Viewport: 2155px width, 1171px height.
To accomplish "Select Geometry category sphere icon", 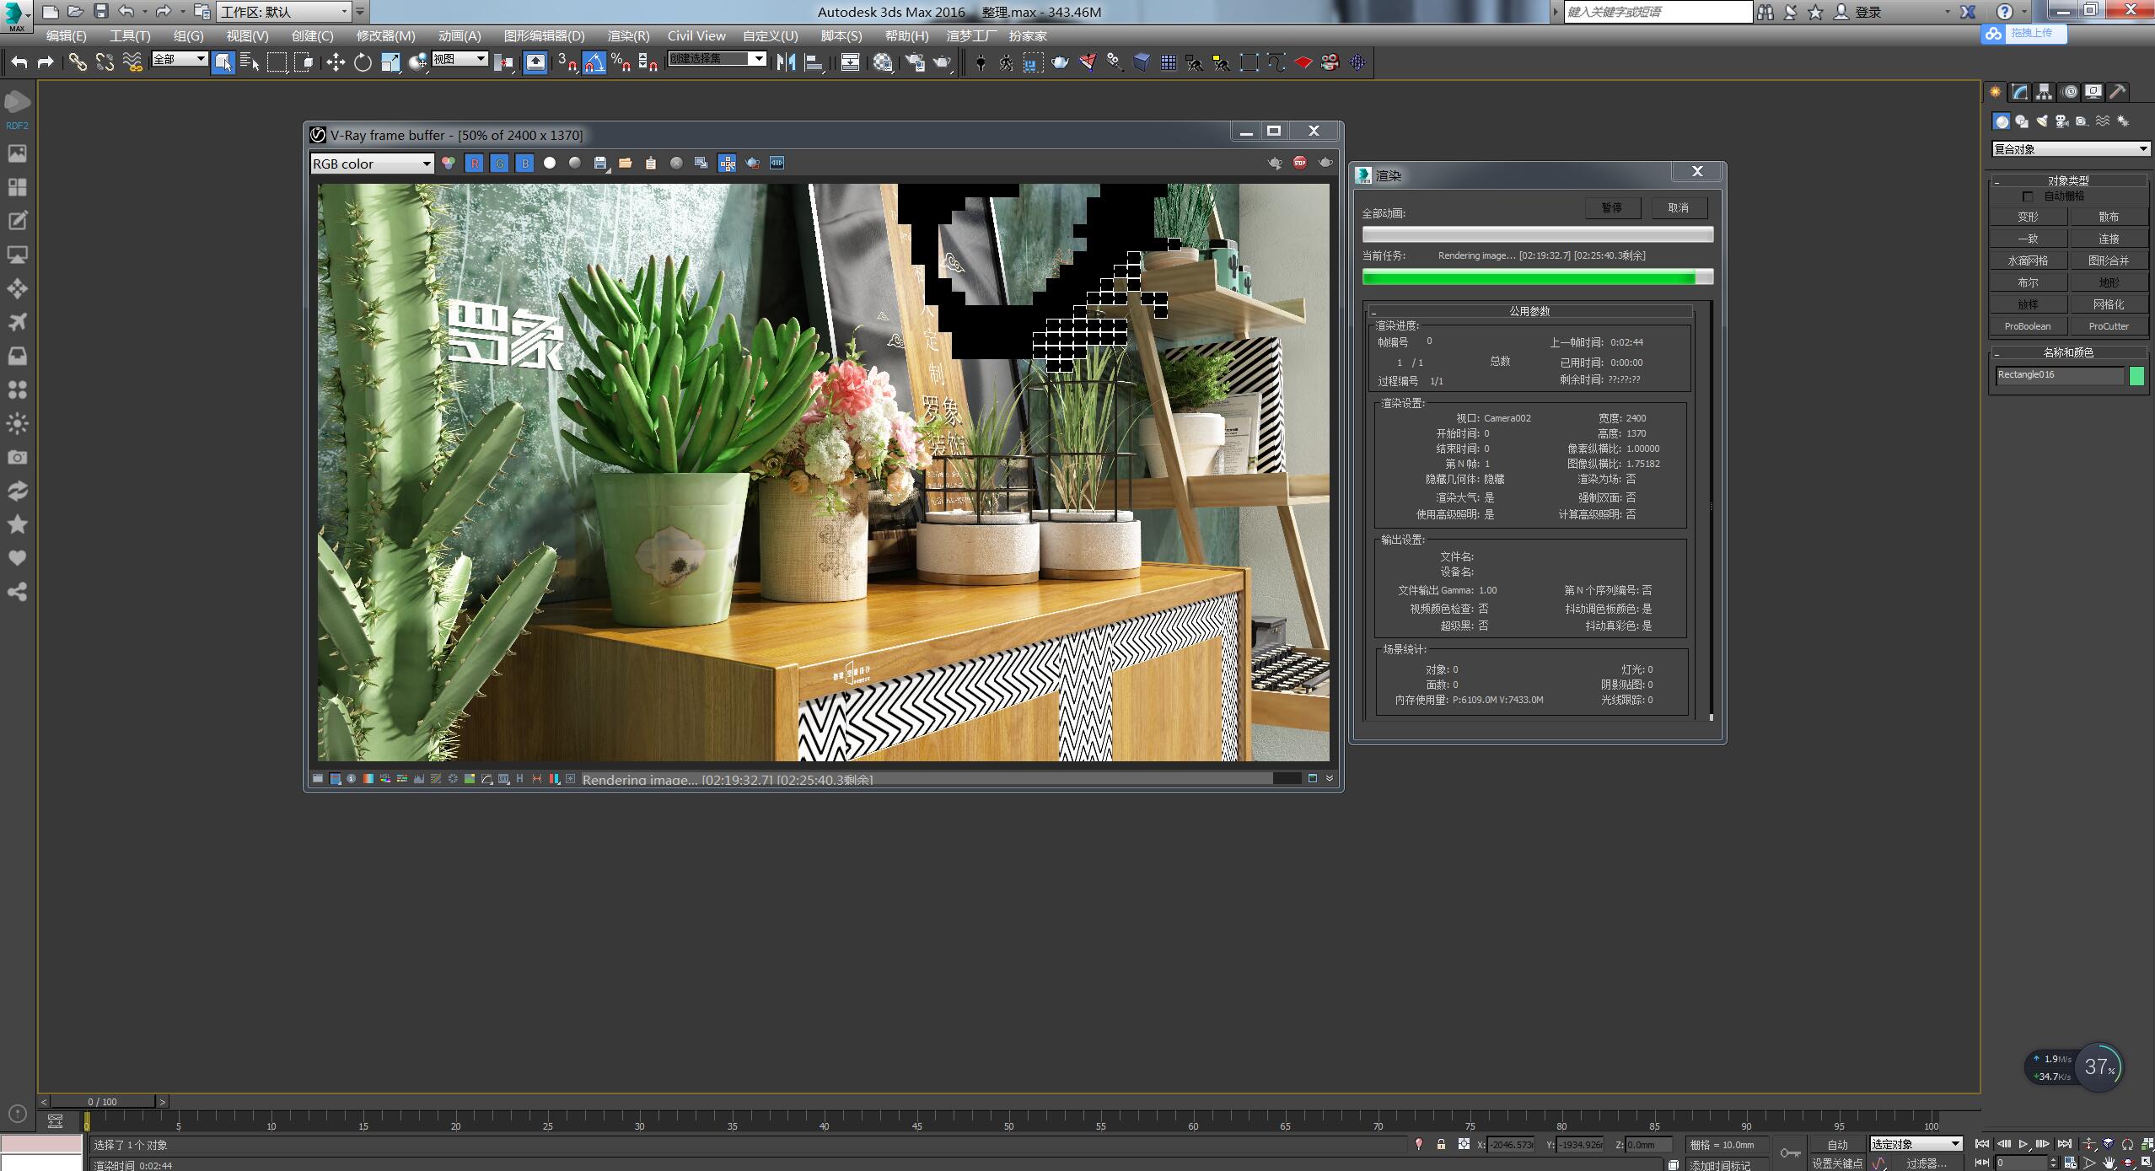I will click(x=2002, y=121).
